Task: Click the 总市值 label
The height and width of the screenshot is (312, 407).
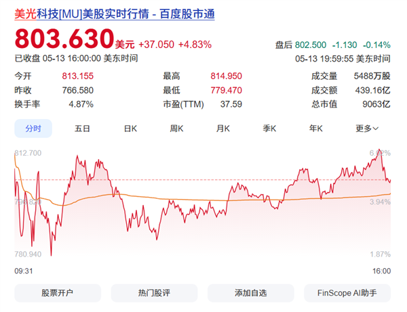Action: (x=324, y=104)
